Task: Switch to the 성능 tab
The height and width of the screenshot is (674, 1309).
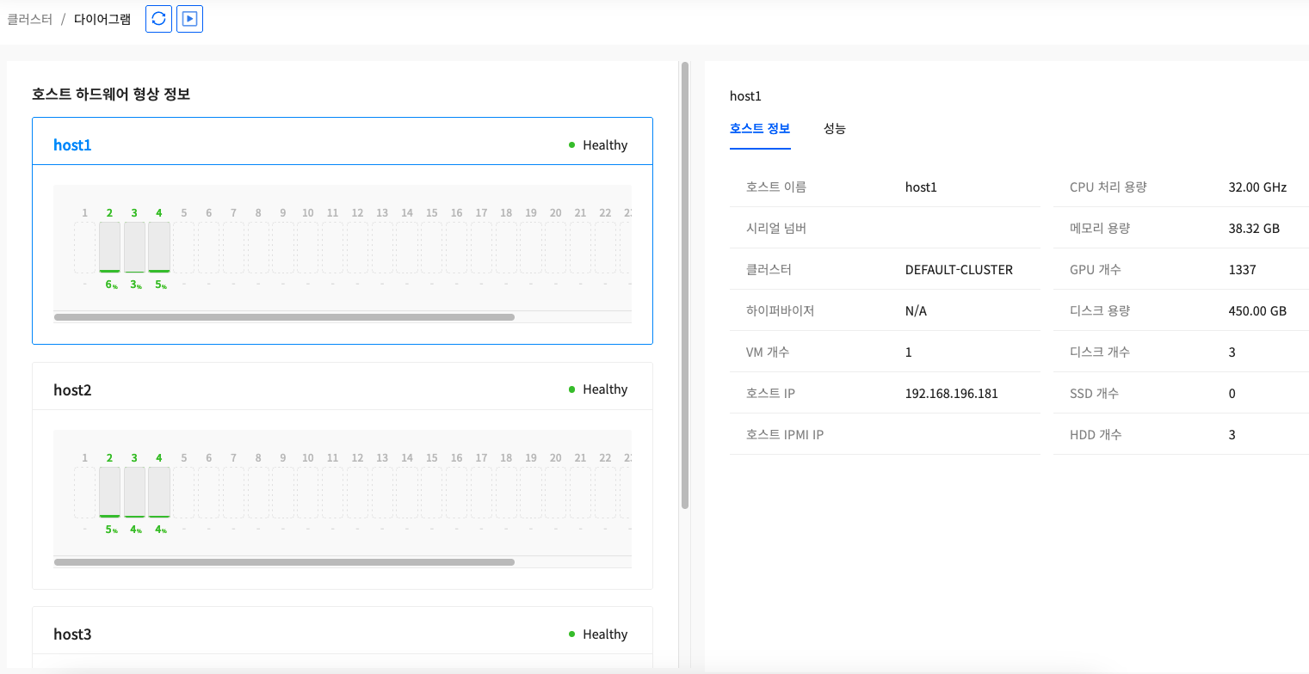Action: [x=834, y=129]
